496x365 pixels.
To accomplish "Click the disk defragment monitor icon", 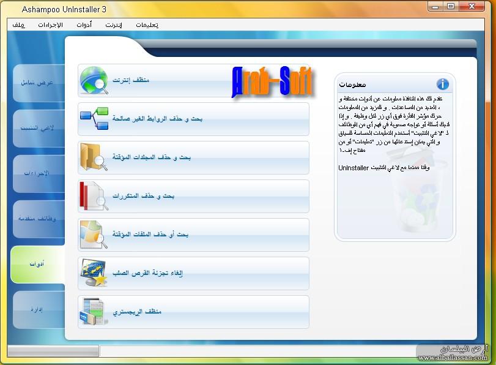I will click(94, 273).
